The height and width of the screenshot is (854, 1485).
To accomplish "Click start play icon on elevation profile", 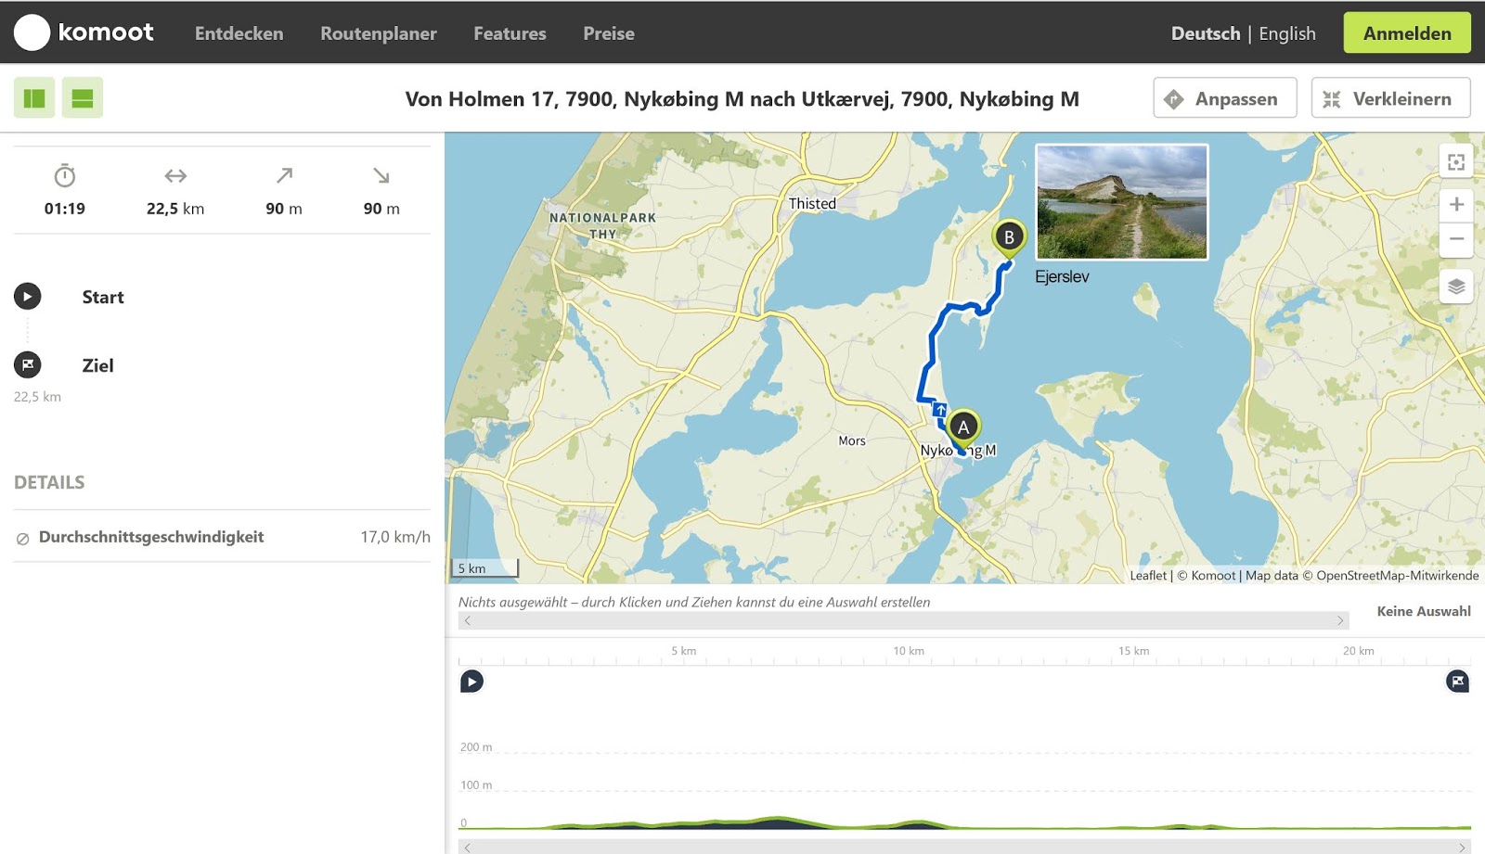I will 471,682.
